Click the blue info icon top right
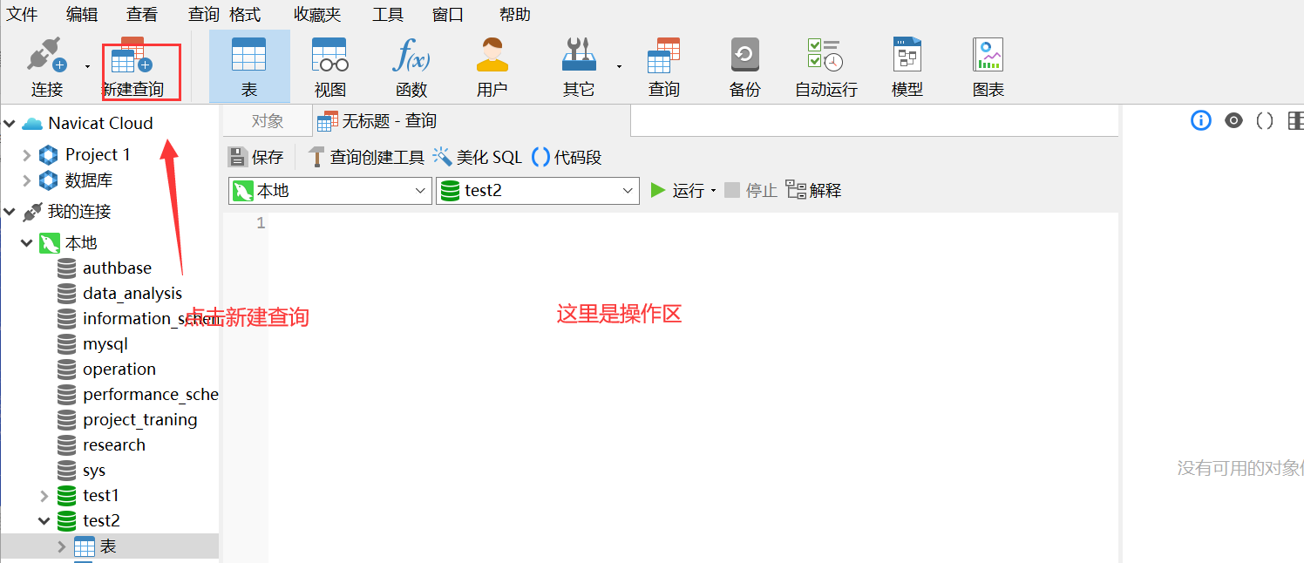Image resolution: width=1304 pixels, height=563 pixels. [x=1200, y=121]
